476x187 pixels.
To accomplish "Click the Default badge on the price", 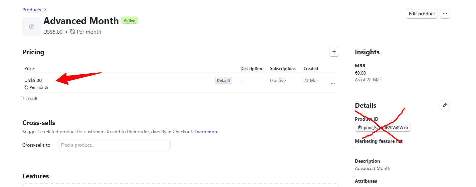I will (x=223, y=80).
